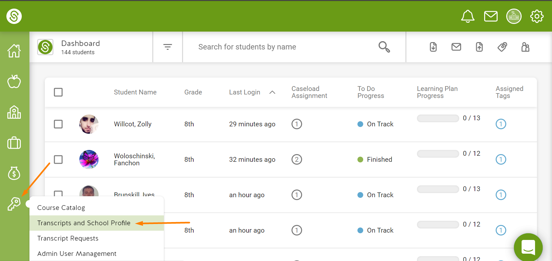The width and height of the screenshot is (552, 261).
Task: Open the apple icon sidebar section
Action: pyautogui.click(x=14, y=81)
